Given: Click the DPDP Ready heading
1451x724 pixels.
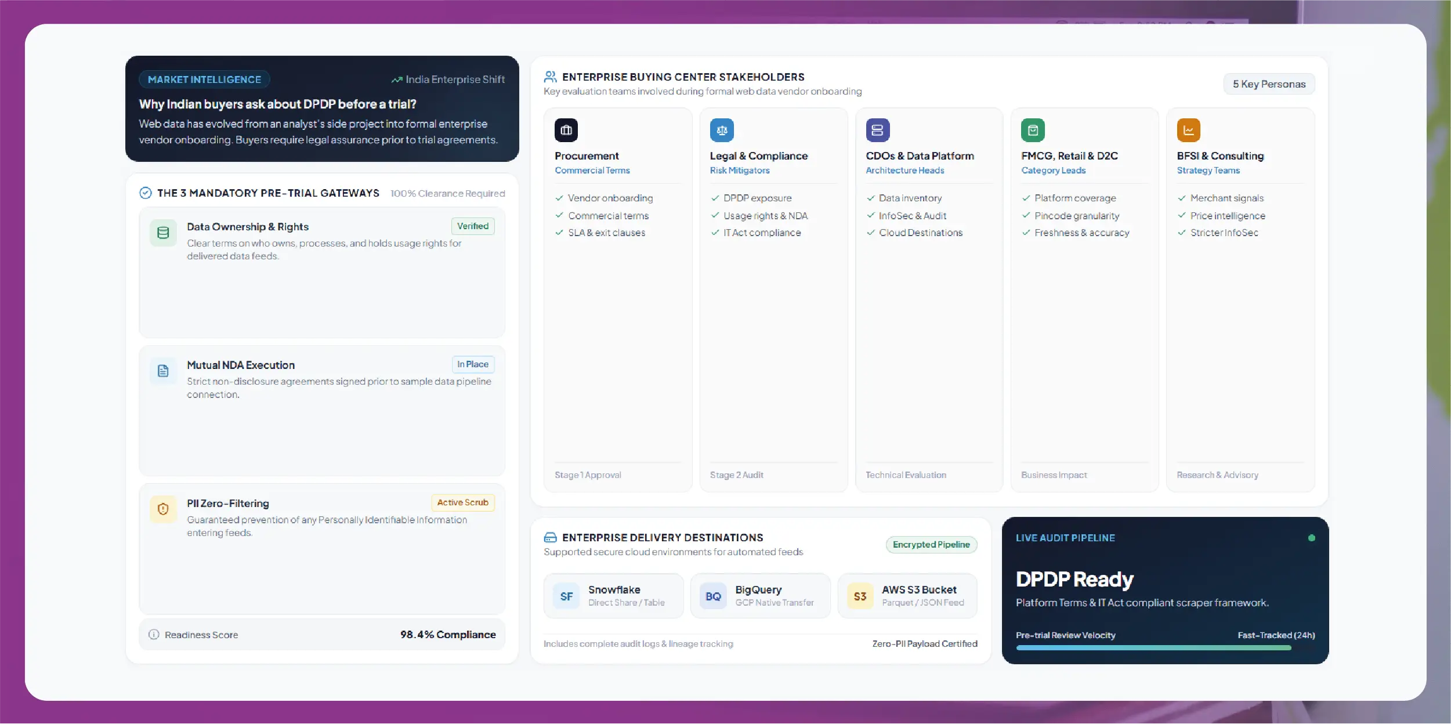Looking at the screenshot, I should (x=1074, y=579).
